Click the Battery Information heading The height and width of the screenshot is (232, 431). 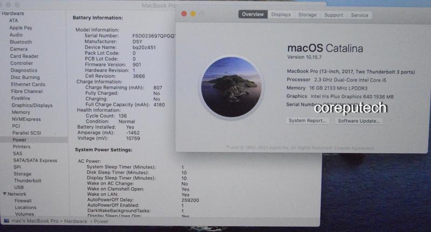click(98, 18)
